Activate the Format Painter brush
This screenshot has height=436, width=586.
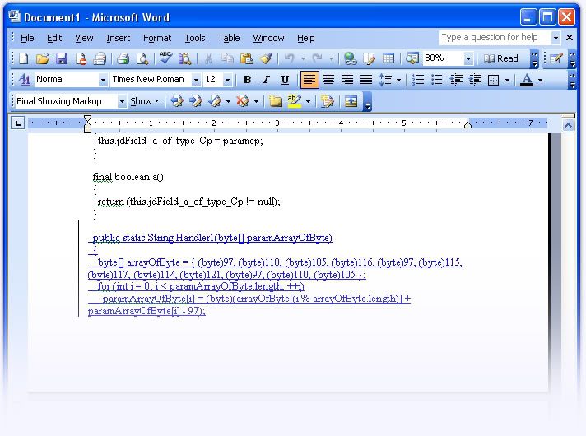click(266, 58)
